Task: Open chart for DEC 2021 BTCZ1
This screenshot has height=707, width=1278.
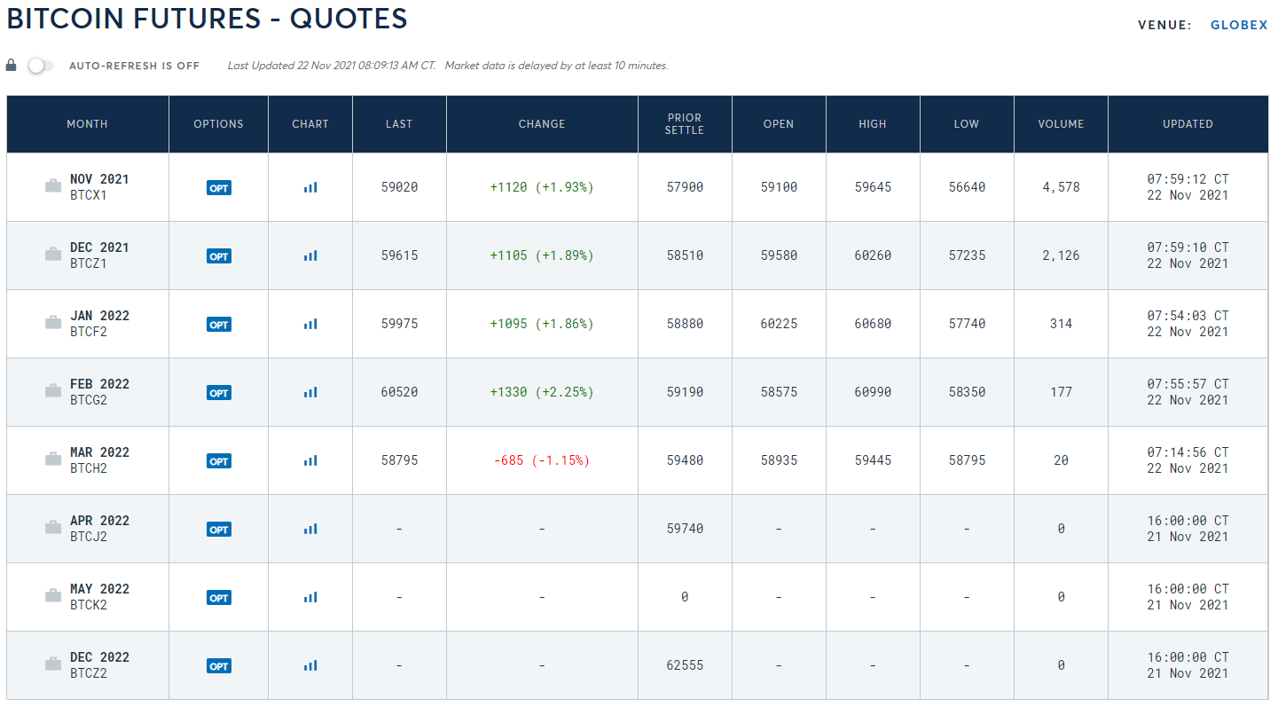Action: coord(310,255)
